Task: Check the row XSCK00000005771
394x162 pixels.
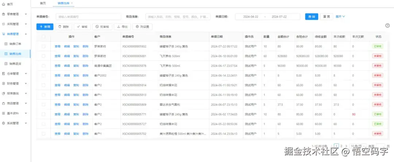Action: (43, 114)
